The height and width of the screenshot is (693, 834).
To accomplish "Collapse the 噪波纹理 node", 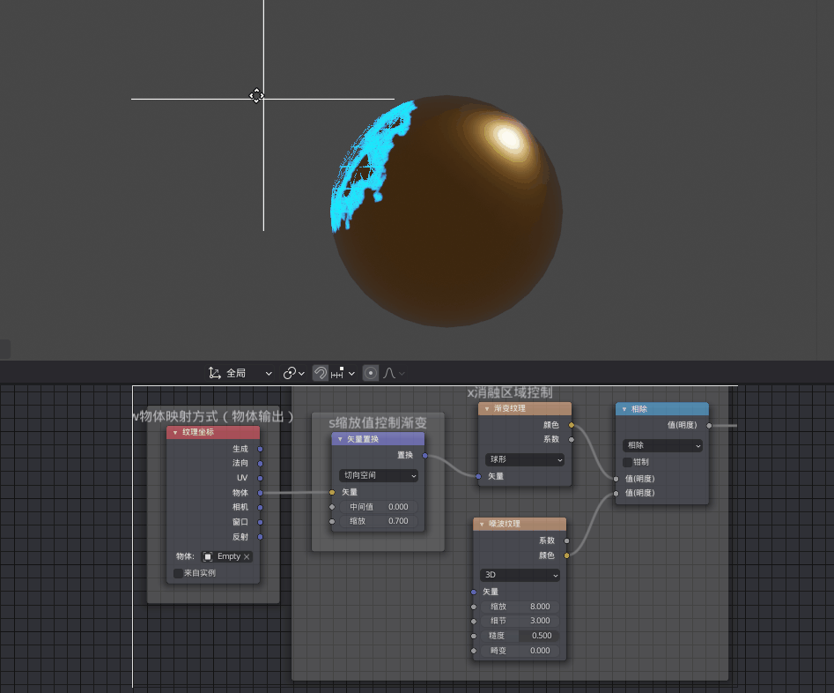I will [x=482, y=524].
